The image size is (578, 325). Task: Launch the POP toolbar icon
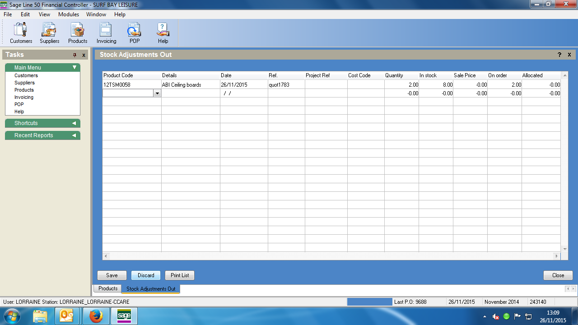coord(134,33)
